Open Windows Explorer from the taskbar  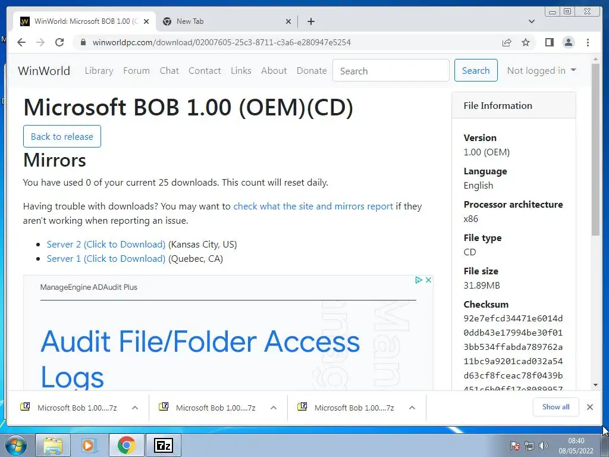point(53,445)
